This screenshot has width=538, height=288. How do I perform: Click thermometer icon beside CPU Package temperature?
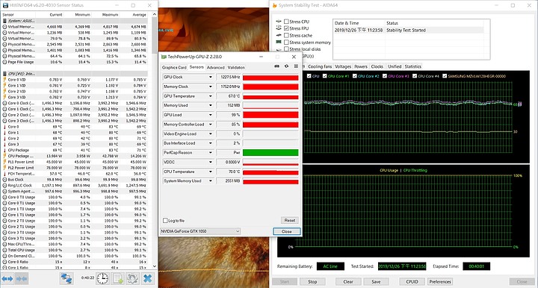coord(4,150)
